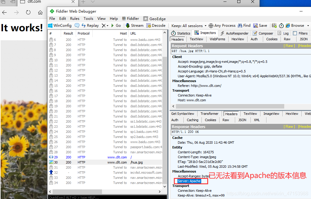The width and height of the screenshot is (311, 199).
Task: Click the QuickExec command box
Action: [107, 197]
